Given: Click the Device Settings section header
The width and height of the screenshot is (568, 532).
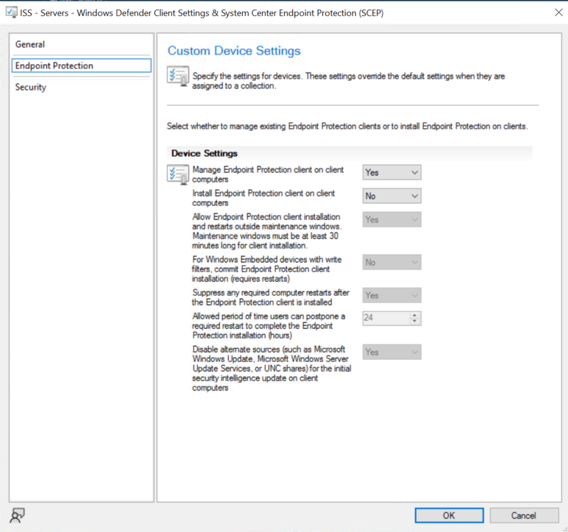Looking at the screenshot, I should tap(205, 153).
